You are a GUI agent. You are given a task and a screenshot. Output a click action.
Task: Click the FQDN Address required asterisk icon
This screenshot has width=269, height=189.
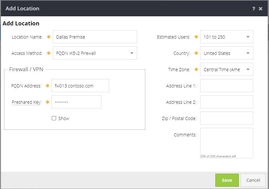[x=47, y=86]
